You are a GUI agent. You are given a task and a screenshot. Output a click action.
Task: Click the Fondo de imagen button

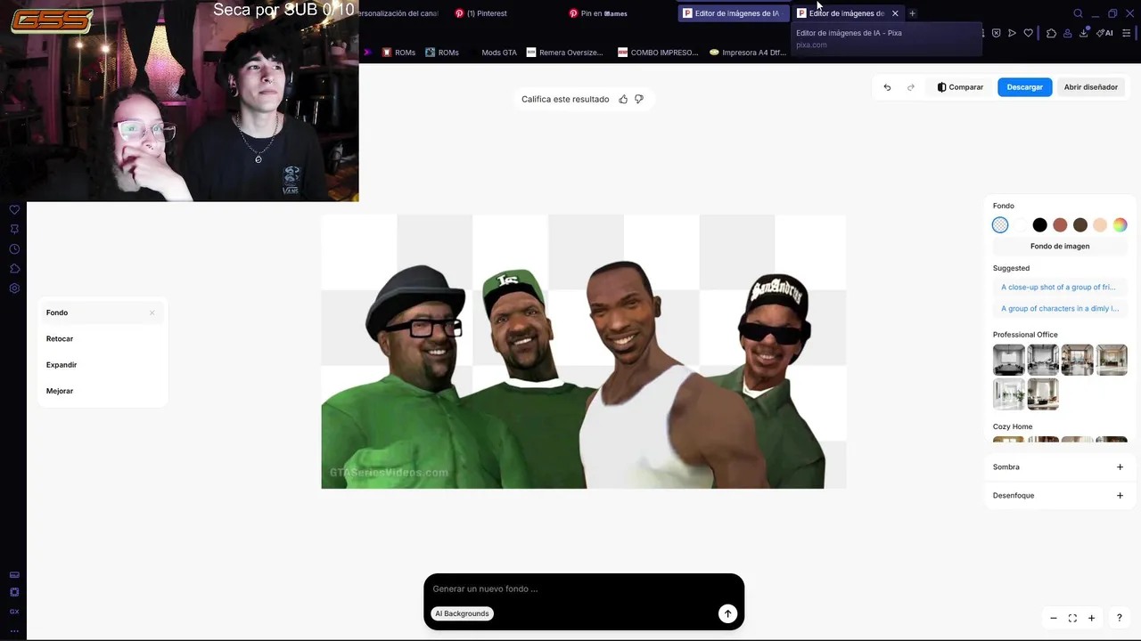click(x=1060, y=246)
